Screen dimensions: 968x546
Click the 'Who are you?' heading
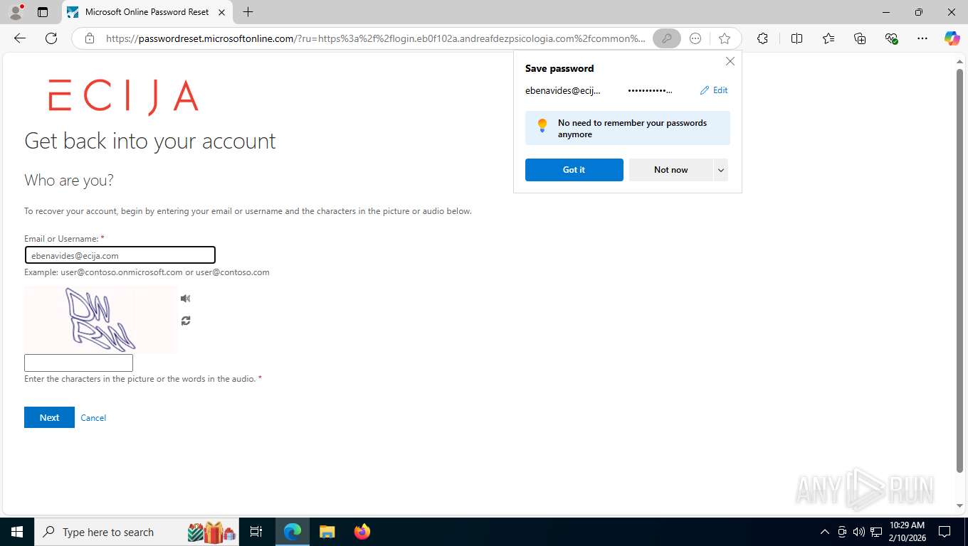tap(69, 181)
